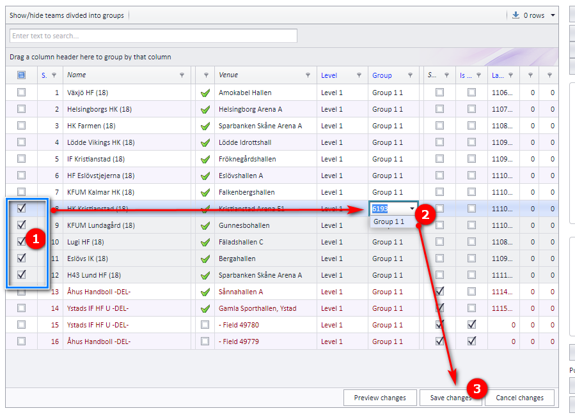The image size is (575, 420).
Task: Toggle Is... checkbox for Field 49779 row
Action: click(x=471, y=341)
